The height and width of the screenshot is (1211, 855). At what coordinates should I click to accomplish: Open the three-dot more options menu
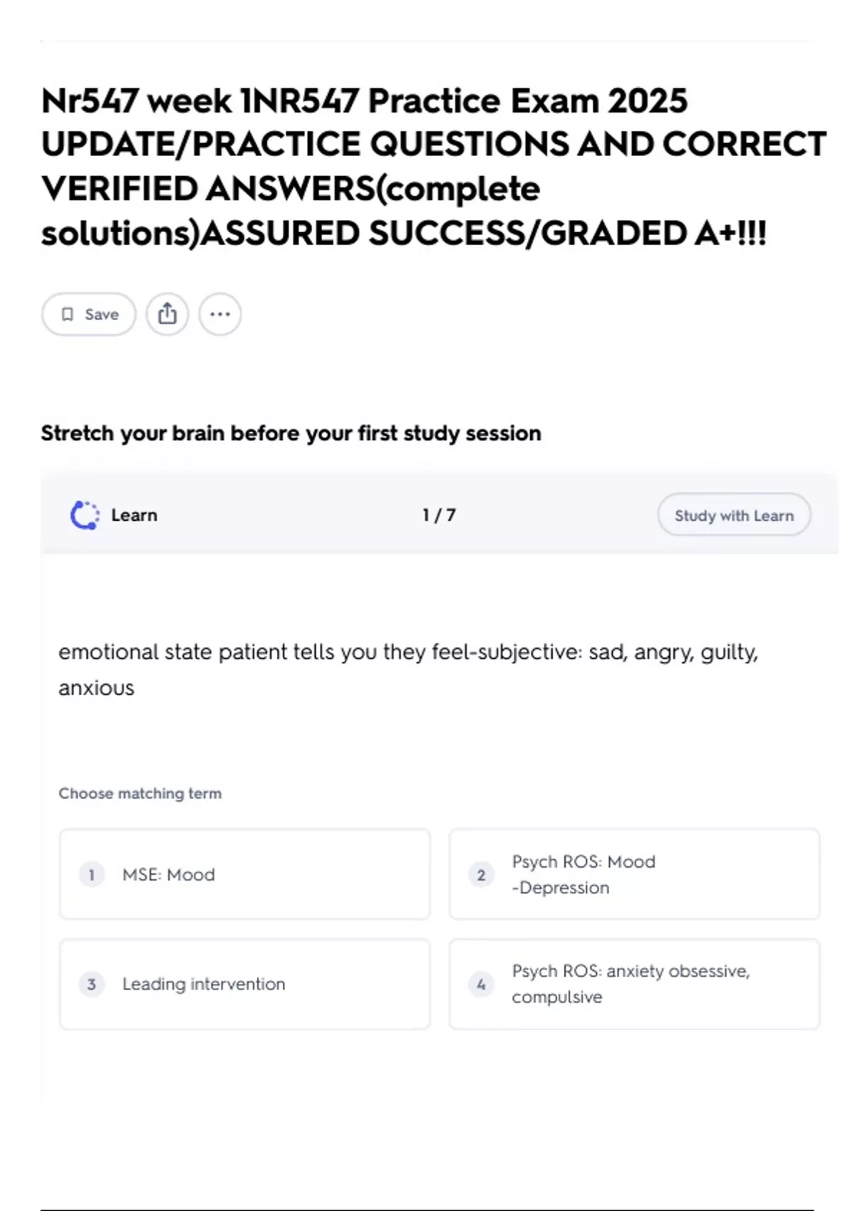(220, 314)
